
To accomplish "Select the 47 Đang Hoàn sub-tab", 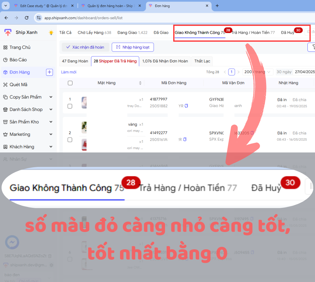I will click(75, 61).
